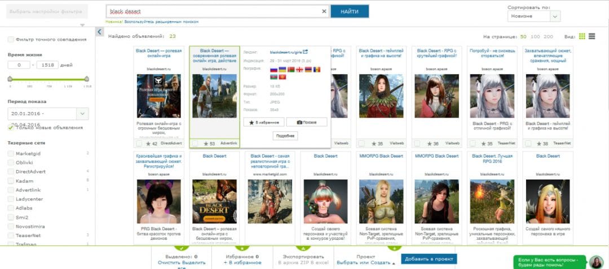
Task: Click the + В избранное link in bottom bar
Action: [242, 263]
